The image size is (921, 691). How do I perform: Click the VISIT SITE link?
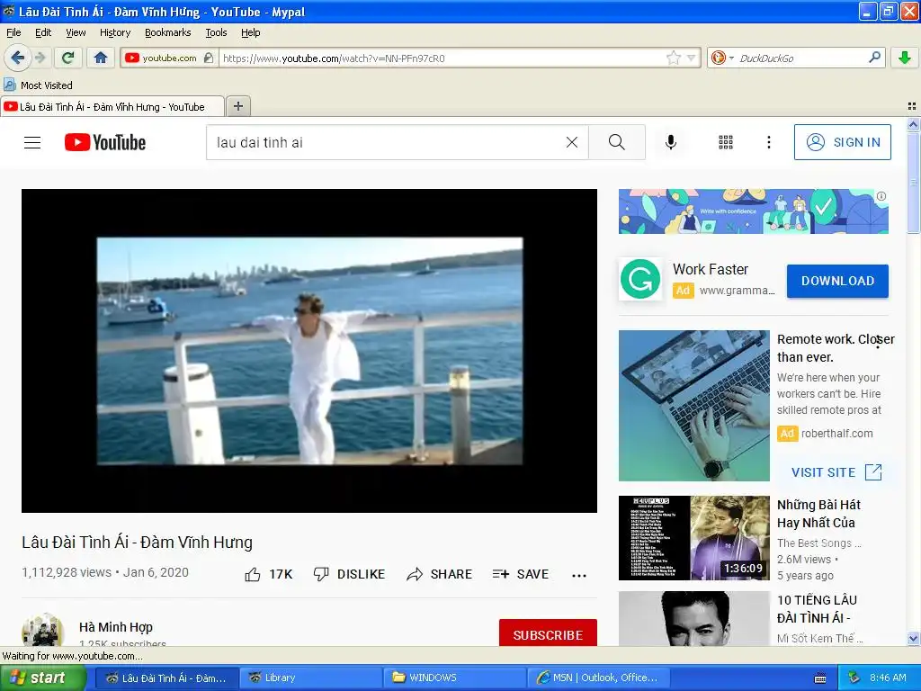click(x=836, y=472)
